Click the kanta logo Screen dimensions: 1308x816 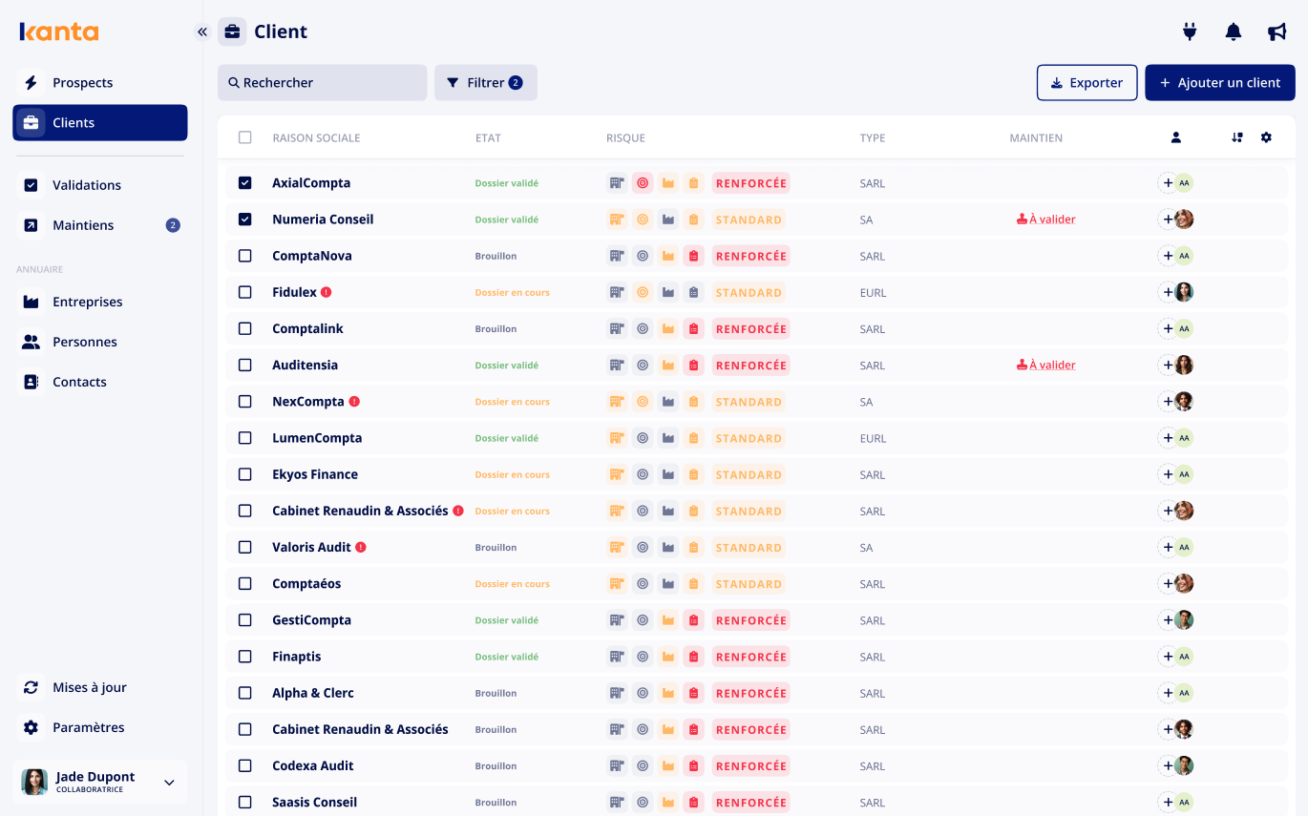click(59, 31)
